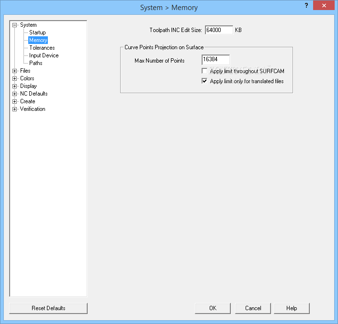Open the Input Device settings page
The image size is (338, 324).
[x=44, y=55]
